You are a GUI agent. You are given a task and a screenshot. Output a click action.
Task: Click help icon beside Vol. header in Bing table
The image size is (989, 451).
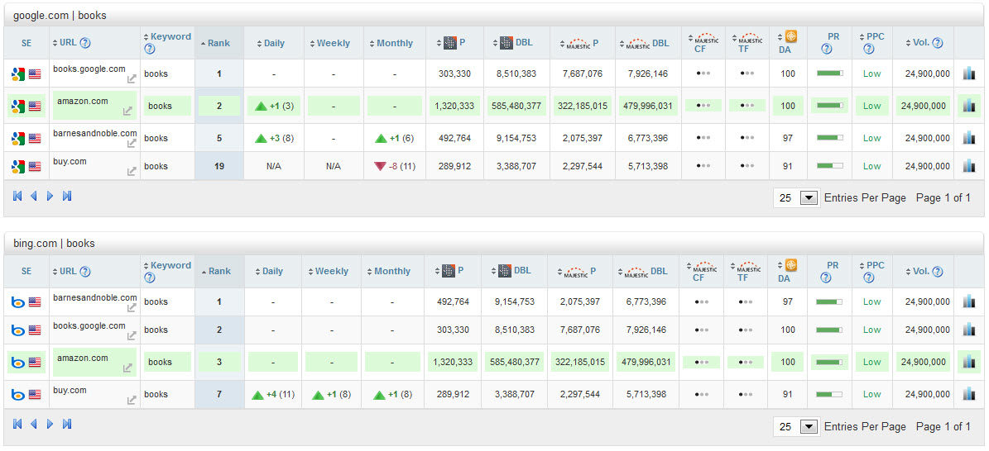[x=938, y=272]
